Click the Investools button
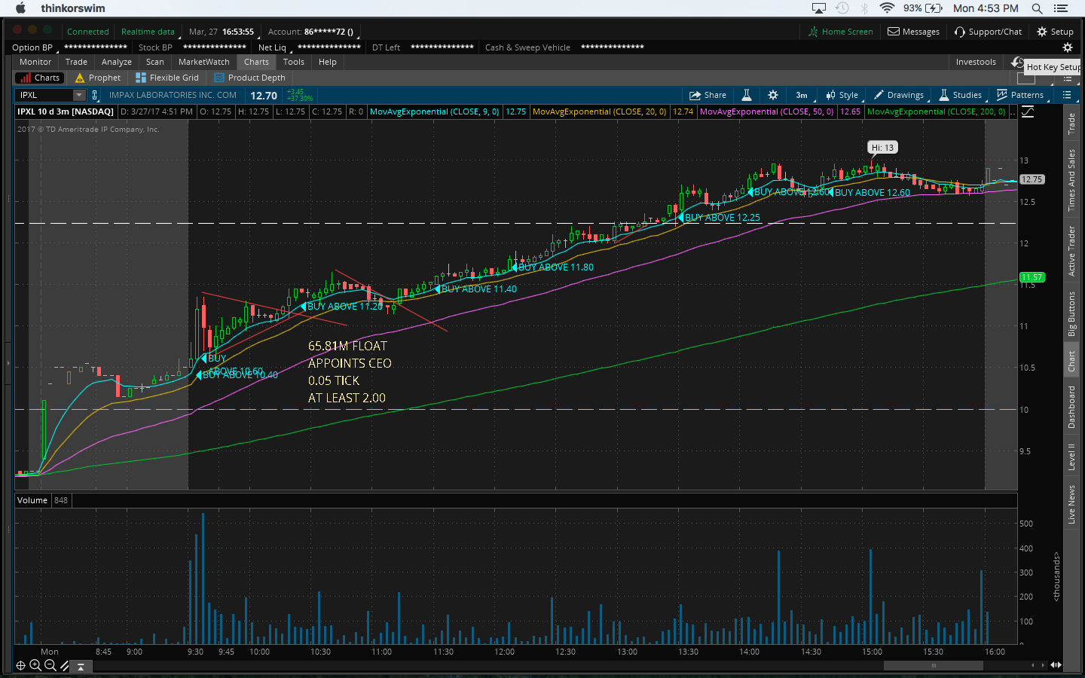 click(x=976, y=62)
